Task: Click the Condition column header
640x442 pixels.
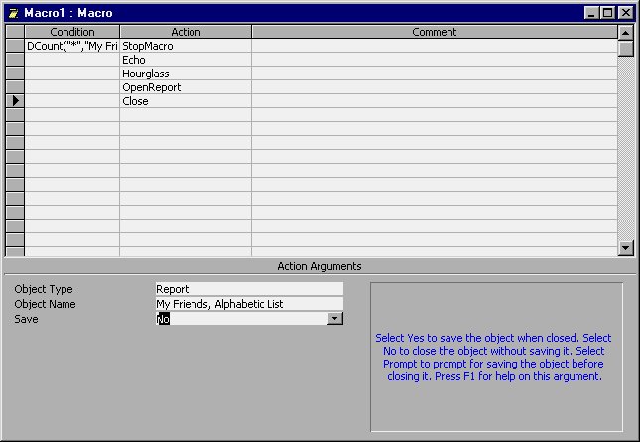Action: click(71, 32)
